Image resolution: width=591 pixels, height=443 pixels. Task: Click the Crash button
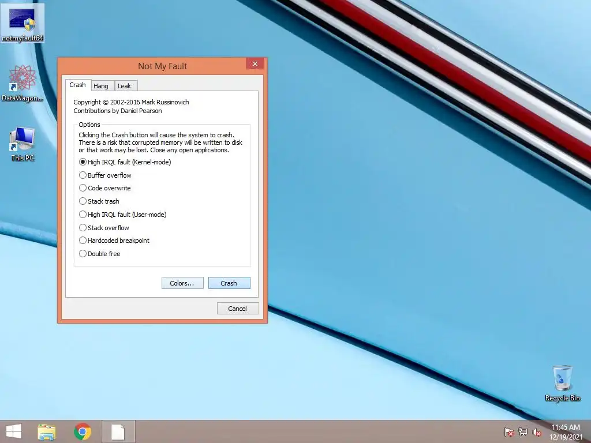click(x=229, y=283)
